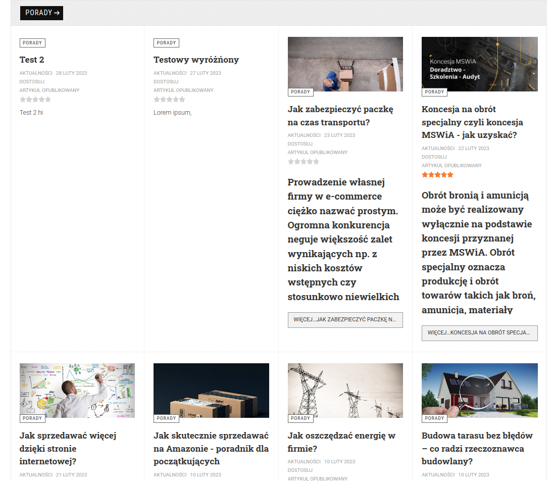Screen dimensions: 553x481
Task: Click AKTUALNOŚCI under Testowy wyróżńony
Action: pos(170,73)
